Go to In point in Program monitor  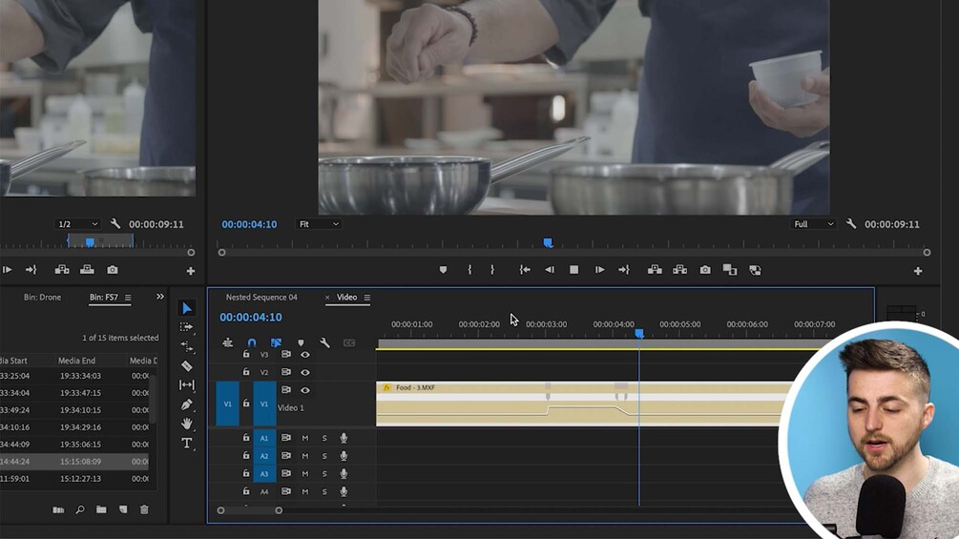(x=525, y=269)
